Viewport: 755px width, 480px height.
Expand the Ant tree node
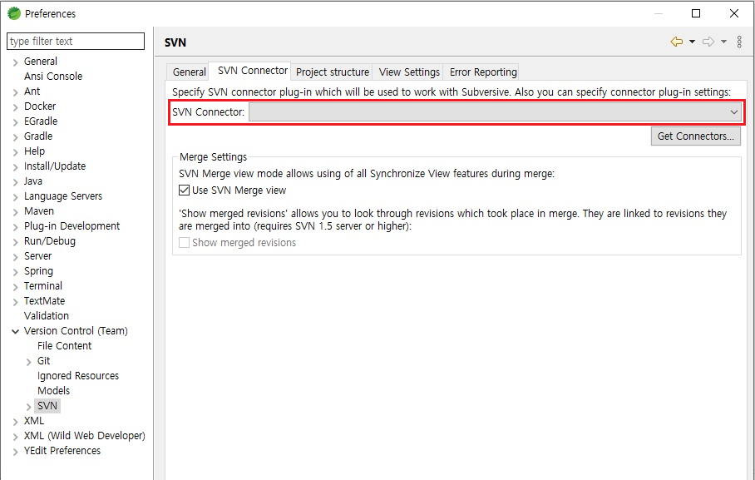[16, 92]
